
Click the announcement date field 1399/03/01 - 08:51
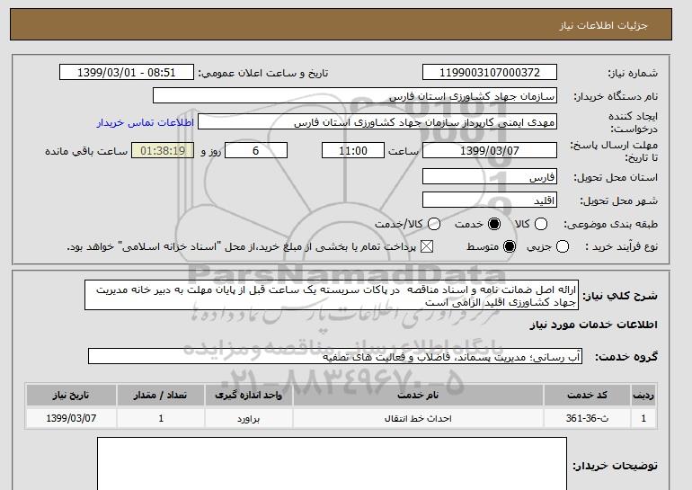point(127,73)
